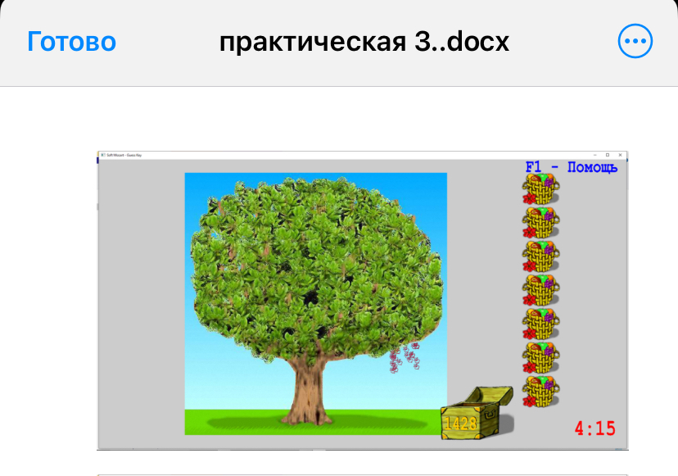Choose the bottom fruit basket
Image resolution: width=678 pixels, height=476 pixels.
click(540, 392)
